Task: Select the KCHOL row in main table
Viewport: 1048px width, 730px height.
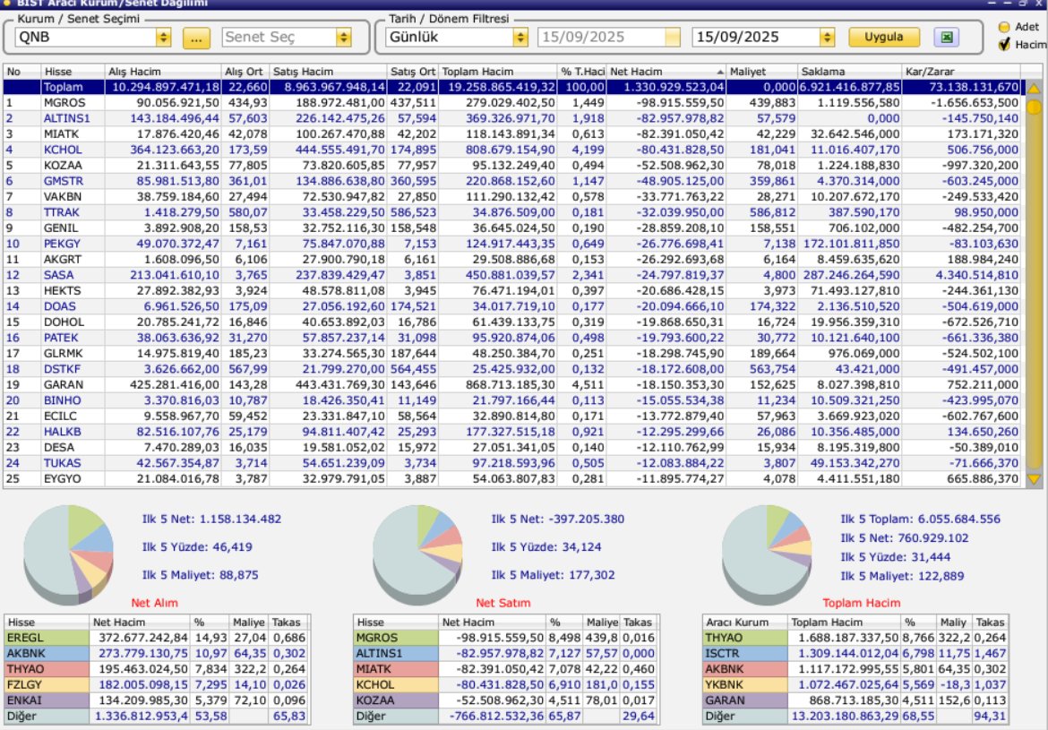Action: click(512, 150)
